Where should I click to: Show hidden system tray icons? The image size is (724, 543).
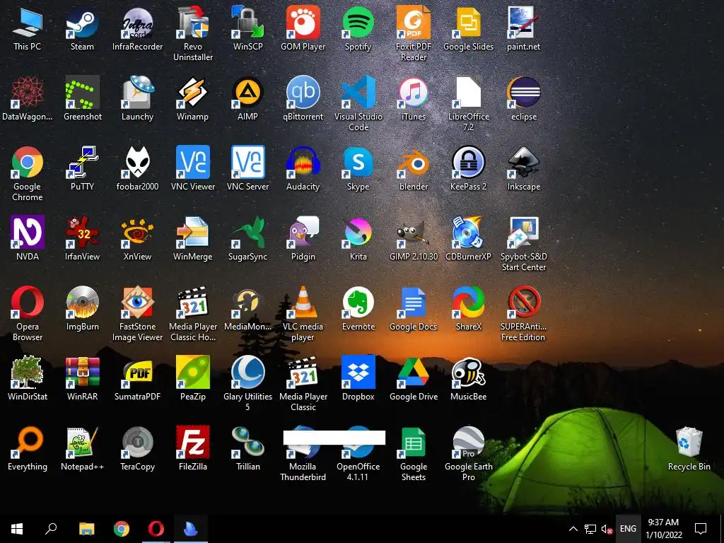[x=573, y=529]
